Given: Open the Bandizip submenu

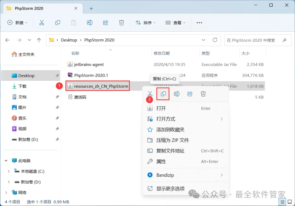Looking at the screenshot, I should click(x=185, y=175).
